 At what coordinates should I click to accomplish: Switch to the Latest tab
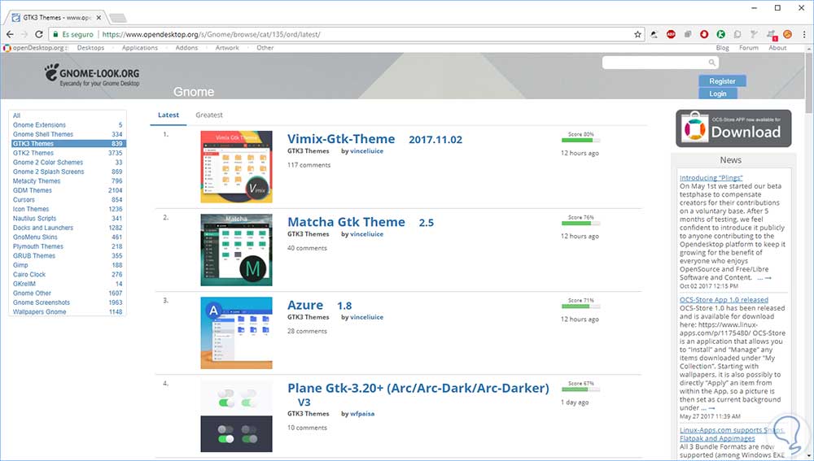pos(168,115)
